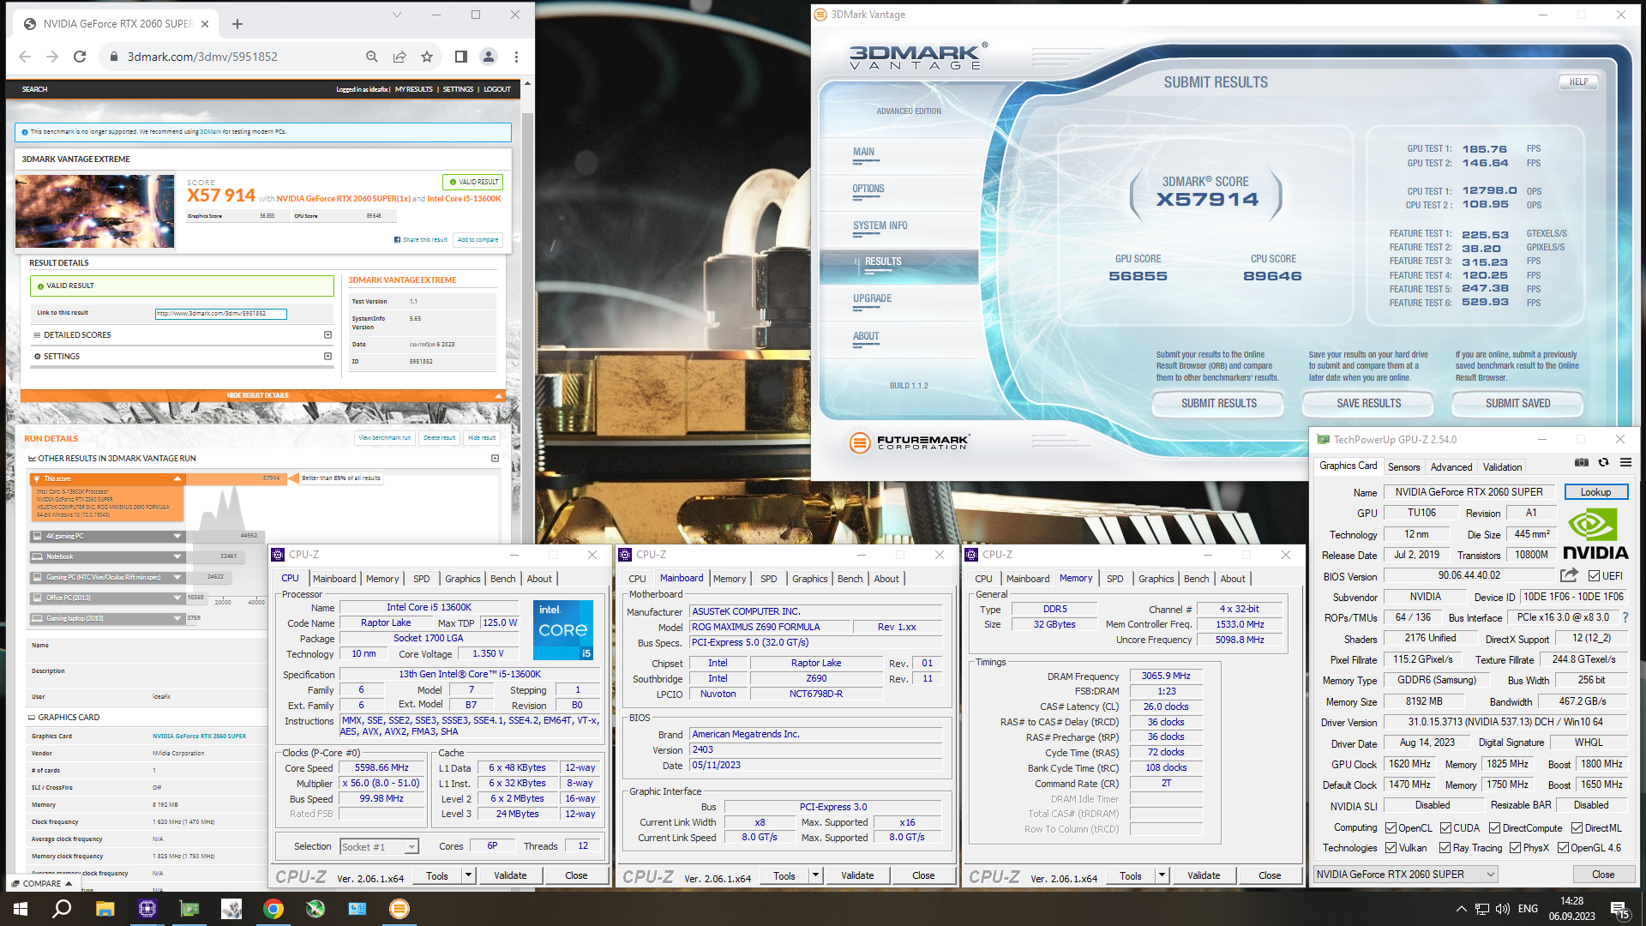Toggle the CUDA checkbox
Viewport: 1646px width, 926px height.
point(1445,828)
